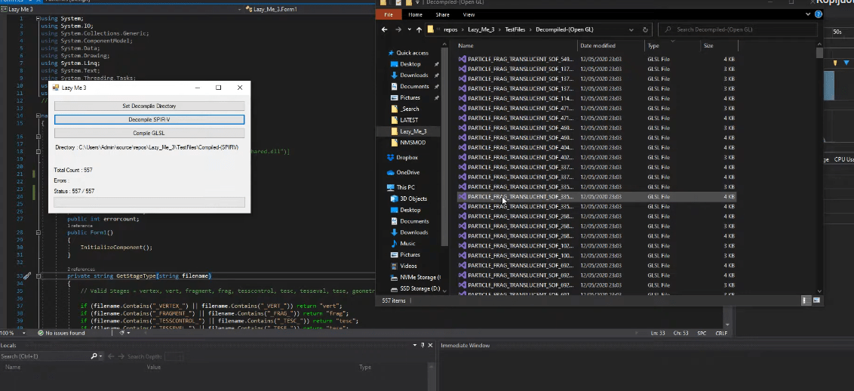854x391 pixels.
Task: Select Dropbox in the navigation pane
Action: click(x=407, y=158)
